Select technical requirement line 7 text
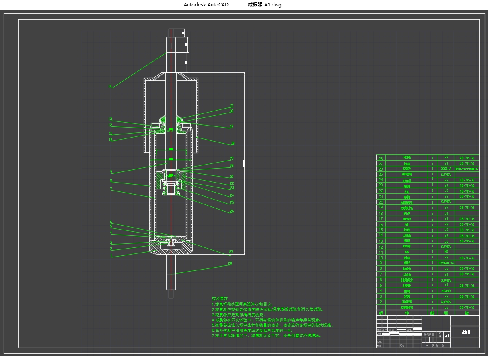This screenshot has height=356, width=488. pos(266,335)
